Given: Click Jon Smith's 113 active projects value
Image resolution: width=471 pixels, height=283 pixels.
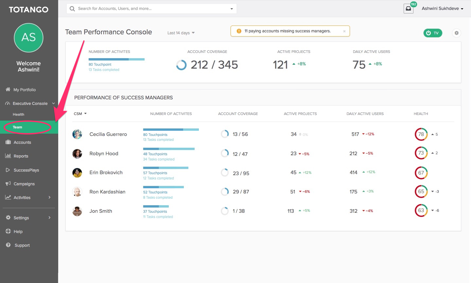Looking at the screenshot, I should click(291, 211).
